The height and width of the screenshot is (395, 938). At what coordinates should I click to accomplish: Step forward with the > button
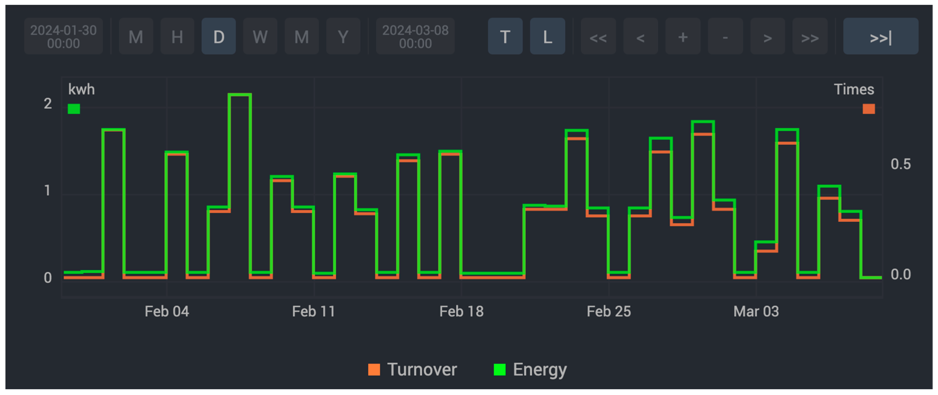point(767,37)
